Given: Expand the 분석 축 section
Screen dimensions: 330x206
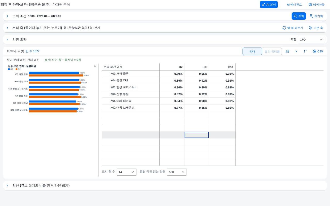Looking at the screenshot, I should click(7, 28).
